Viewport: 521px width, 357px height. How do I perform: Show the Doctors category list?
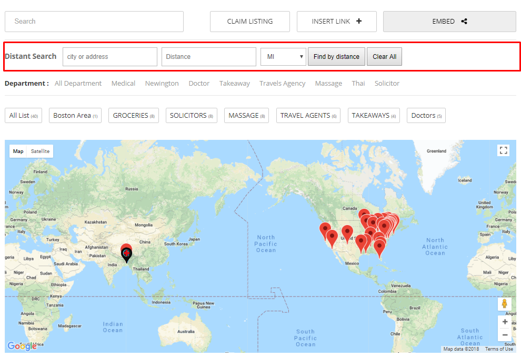[x=426, y=116]
